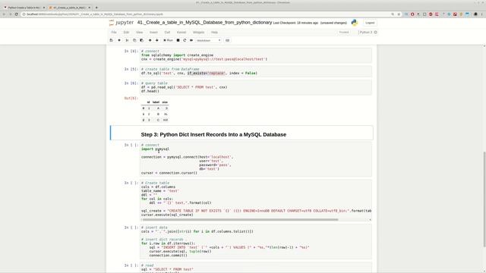Screen dimensions: 486x273
Task: Open the Cell menu
Action: (167, 32)
